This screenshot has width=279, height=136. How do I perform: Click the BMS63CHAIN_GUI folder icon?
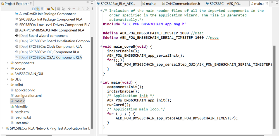(12, 74)
